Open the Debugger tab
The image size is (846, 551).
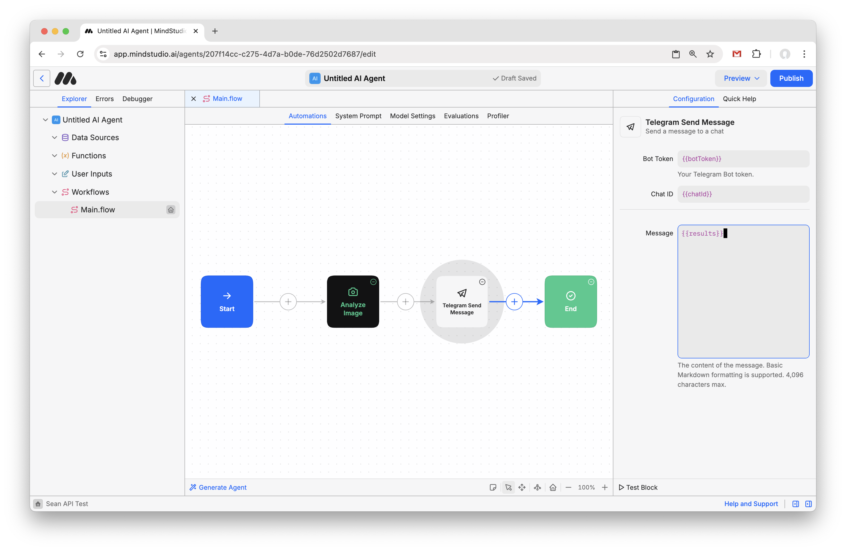(x=137, y=99)
